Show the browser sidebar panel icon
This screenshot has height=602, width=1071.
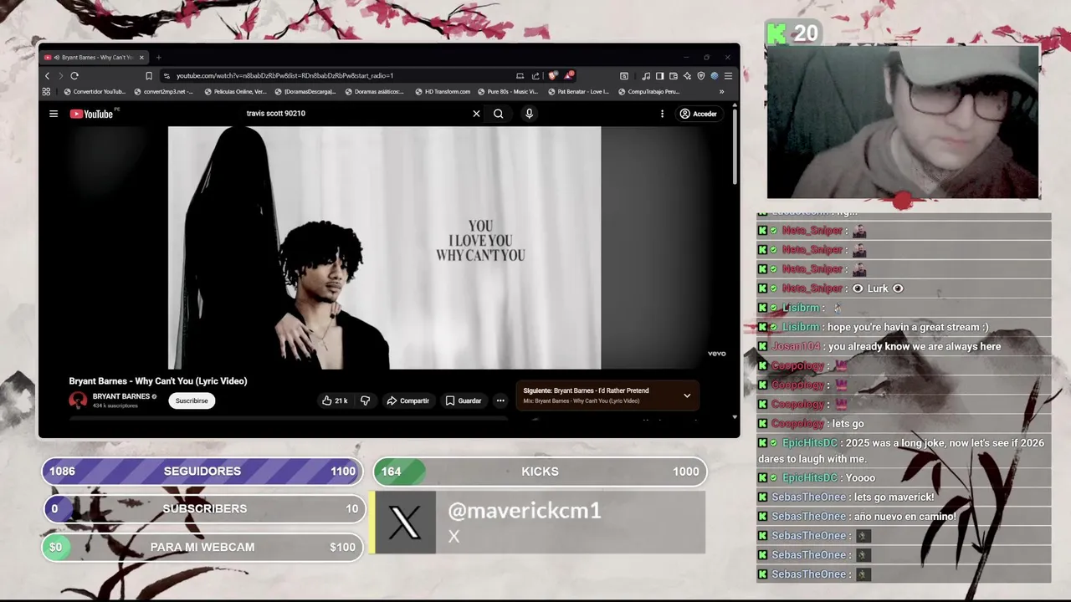(659, 75)
